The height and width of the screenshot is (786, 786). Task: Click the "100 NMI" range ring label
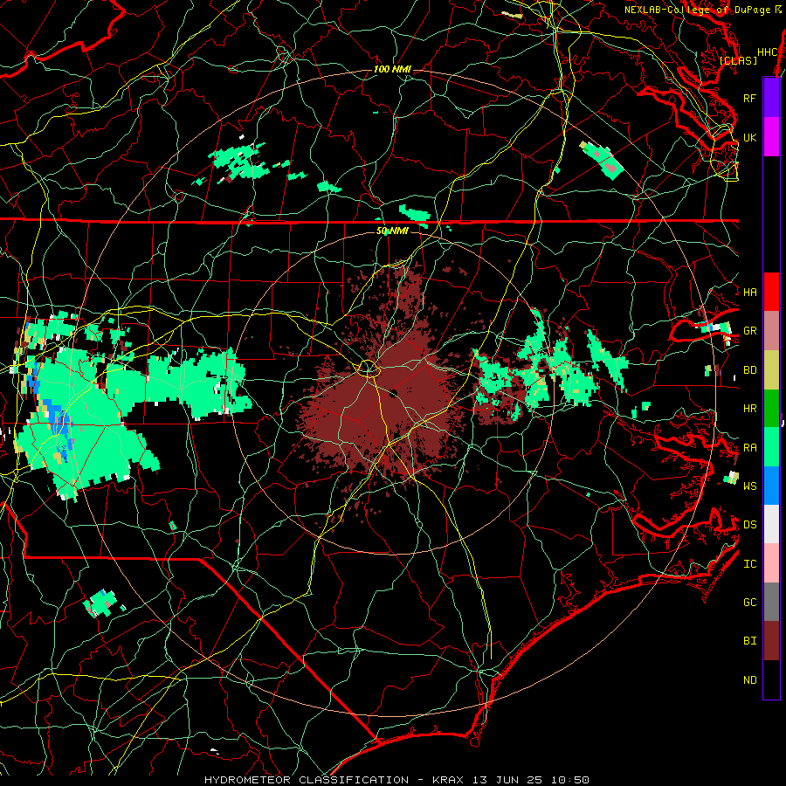point(392,69)
